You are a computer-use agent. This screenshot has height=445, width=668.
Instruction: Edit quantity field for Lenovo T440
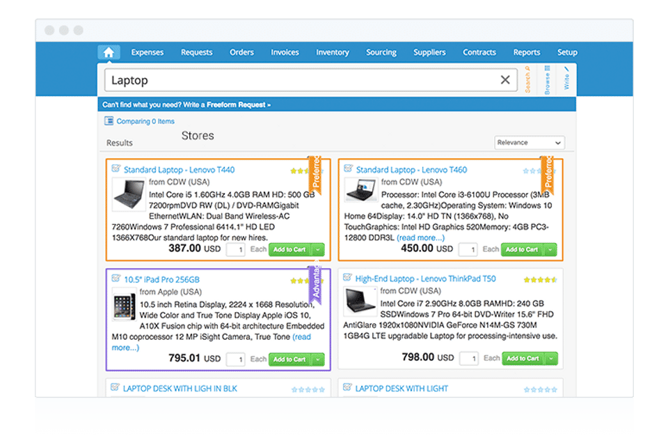click(x=235, y=249)
